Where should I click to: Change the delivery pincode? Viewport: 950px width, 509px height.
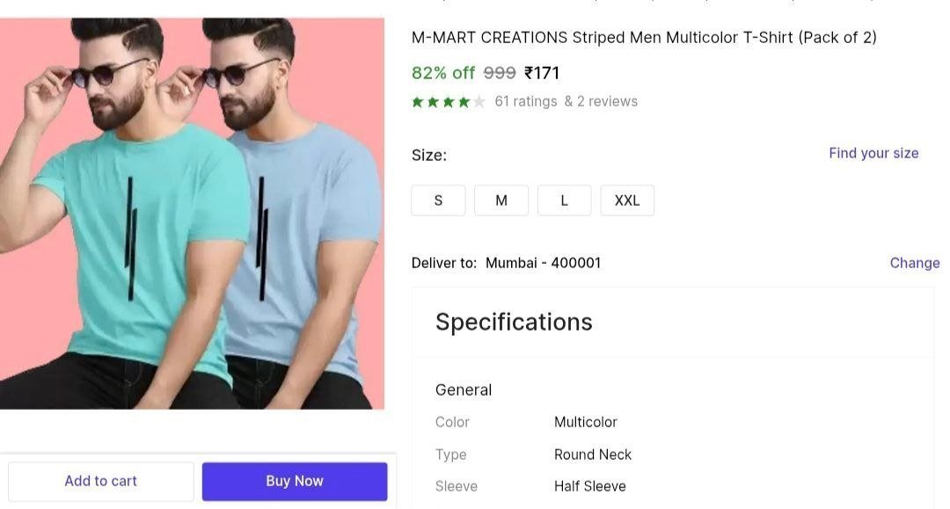[915, 263]
